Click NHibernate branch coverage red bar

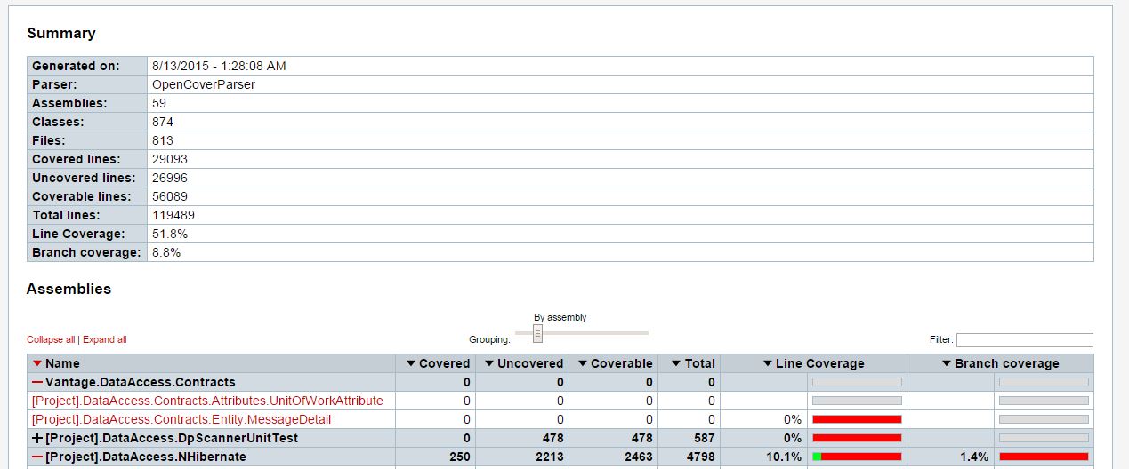[x=1044, y=457]
